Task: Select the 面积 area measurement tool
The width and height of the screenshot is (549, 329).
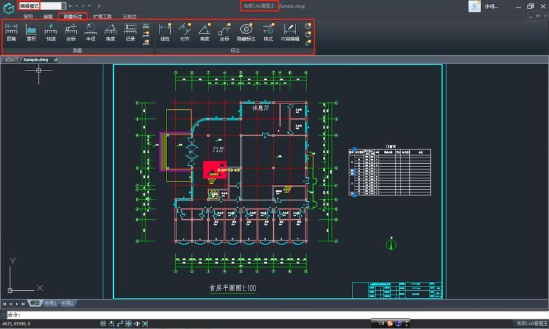Action: (31, 32)
